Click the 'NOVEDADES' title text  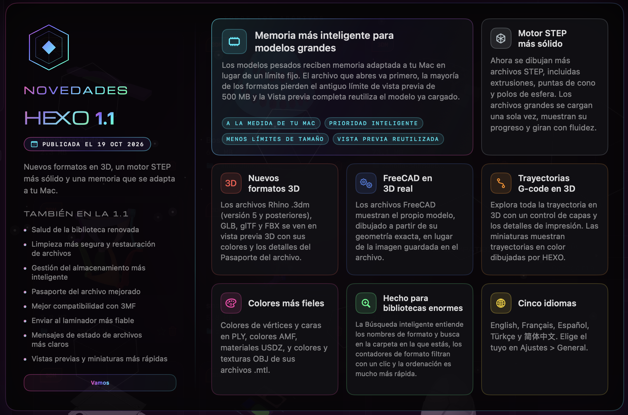pos(76,91)
